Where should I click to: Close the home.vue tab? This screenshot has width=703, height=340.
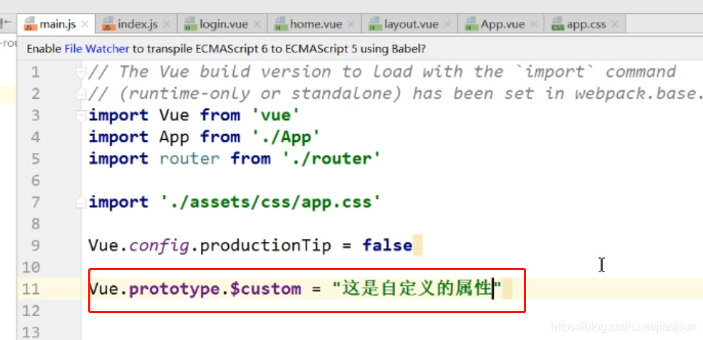point(351,24)
